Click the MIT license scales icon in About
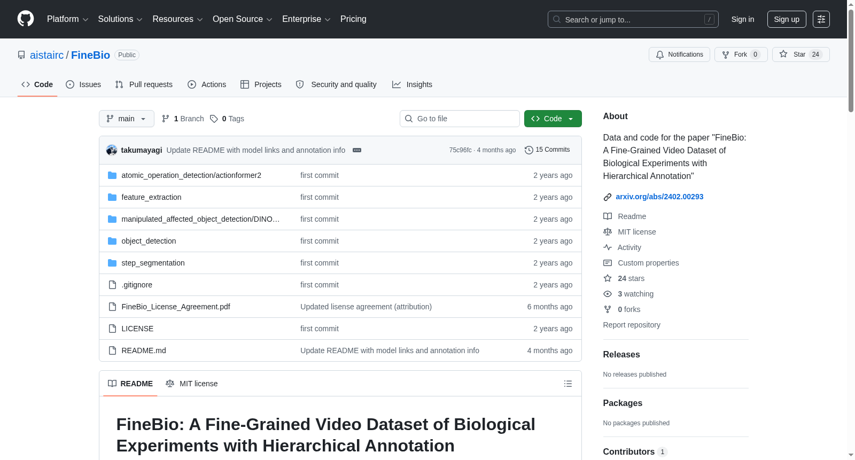Viewport: 855px width, 460px height. [608, 232]
